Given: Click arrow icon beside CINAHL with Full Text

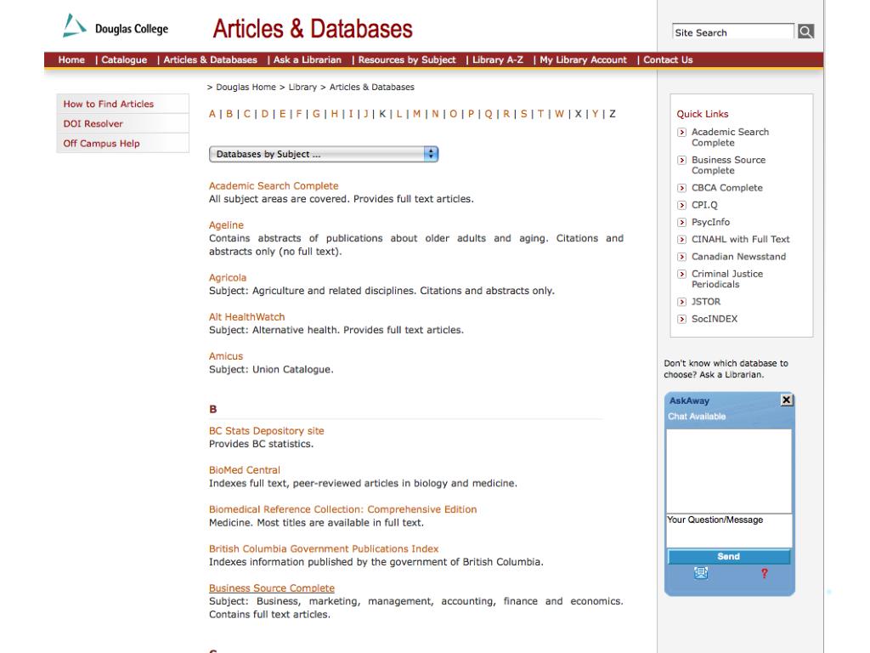Looking at the screenshot, I should click(x=682, y=240).
